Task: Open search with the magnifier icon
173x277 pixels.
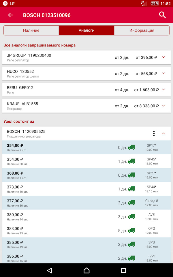Action: 162,15
